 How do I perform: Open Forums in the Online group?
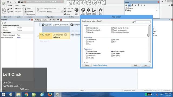[x=68, y=11]
